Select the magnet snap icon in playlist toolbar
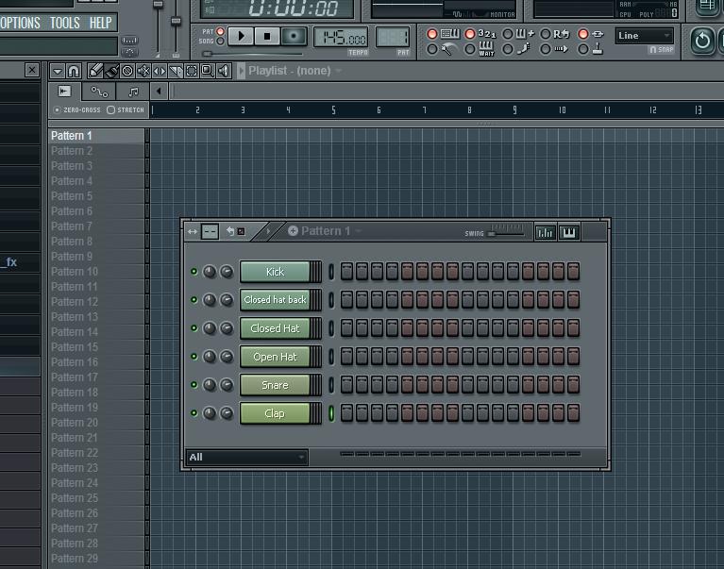 click(x=74, y=71)
